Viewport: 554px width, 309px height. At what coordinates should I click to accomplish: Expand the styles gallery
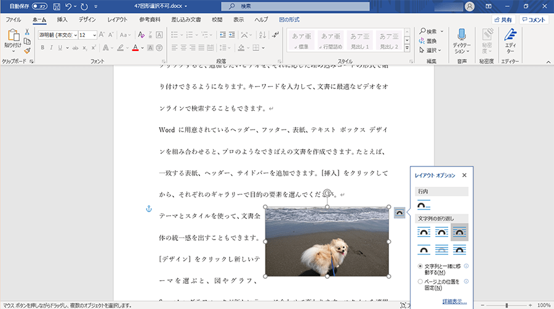[407, 48]
